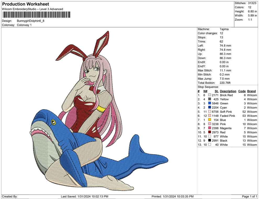Click the bunny girl shark design preview
Image resolution: width=259 pixels, height=199 pixels.
click(x=99, y=111)
